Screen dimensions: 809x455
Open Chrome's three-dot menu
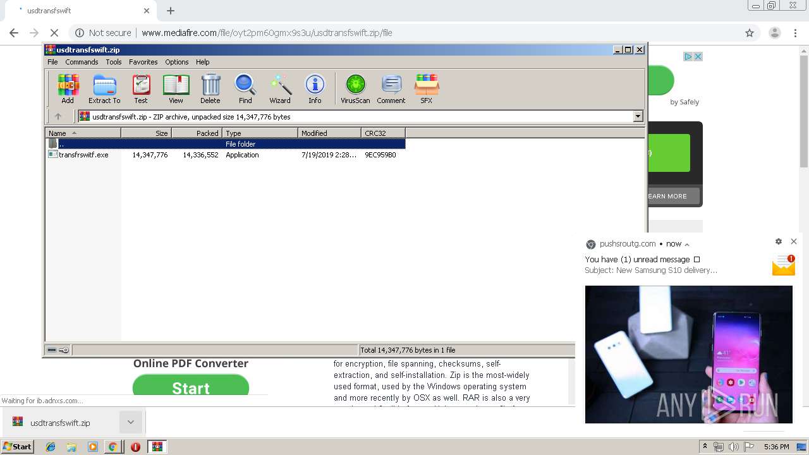click(x=794, y=33)
